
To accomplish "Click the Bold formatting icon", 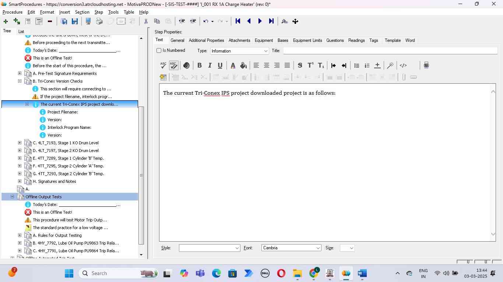I will pos(199,65).
